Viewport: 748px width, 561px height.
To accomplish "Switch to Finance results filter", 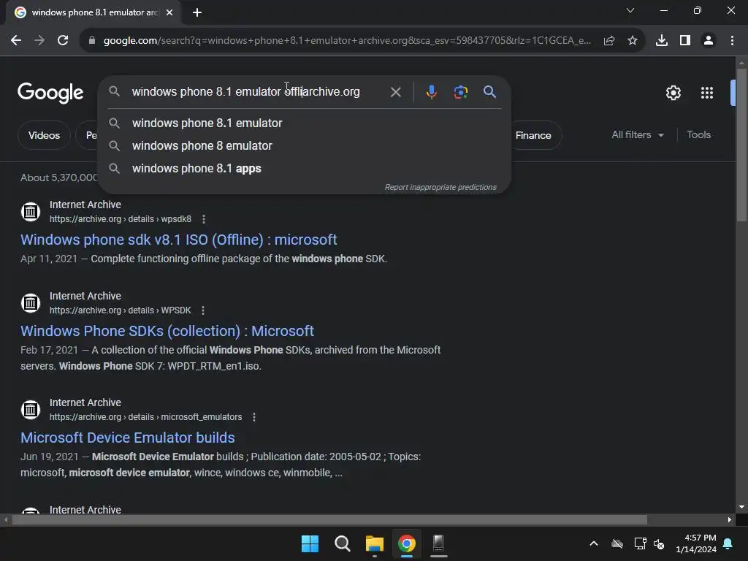I will [534, 135].
